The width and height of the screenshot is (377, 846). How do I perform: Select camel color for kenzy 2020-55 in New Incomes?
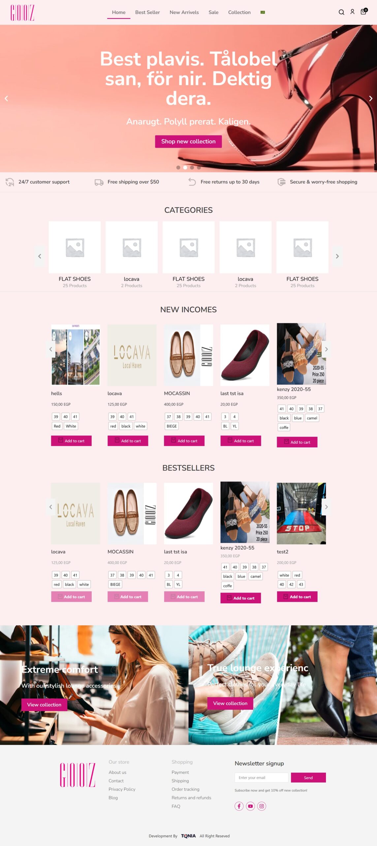(x=312, y=418)
